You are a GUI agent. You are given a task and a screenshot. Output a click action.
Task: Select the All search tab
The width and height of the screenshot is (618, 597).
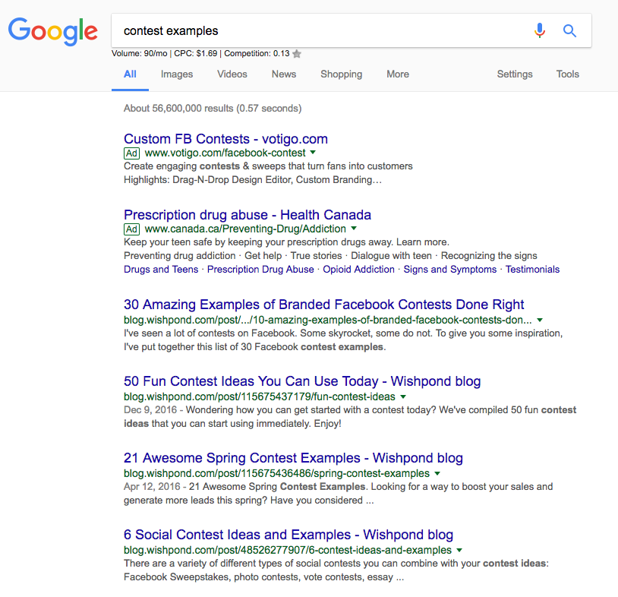[130, 74]
